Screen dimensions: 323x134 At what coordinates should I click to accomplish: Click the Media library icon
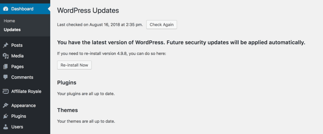[6, 56]
